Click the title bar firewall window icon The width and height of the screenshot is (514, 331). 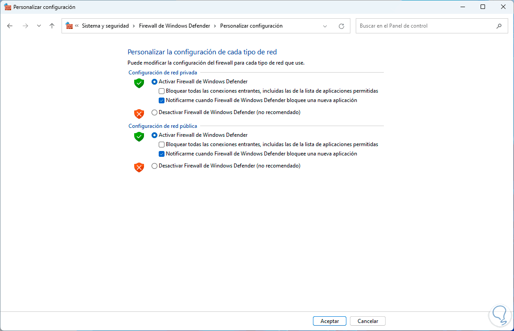8,7
